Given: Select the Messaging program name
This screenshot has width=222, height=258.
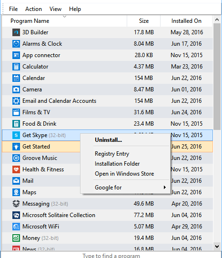Looking at the screenshot, I should 36,204.
